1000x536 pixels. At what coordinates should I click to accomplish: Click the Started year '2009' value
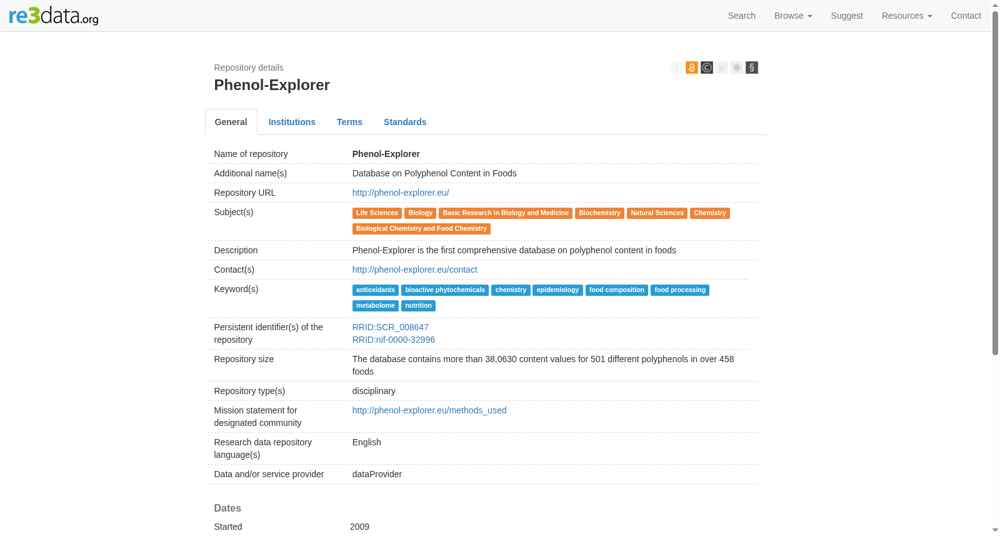[359, 527]
